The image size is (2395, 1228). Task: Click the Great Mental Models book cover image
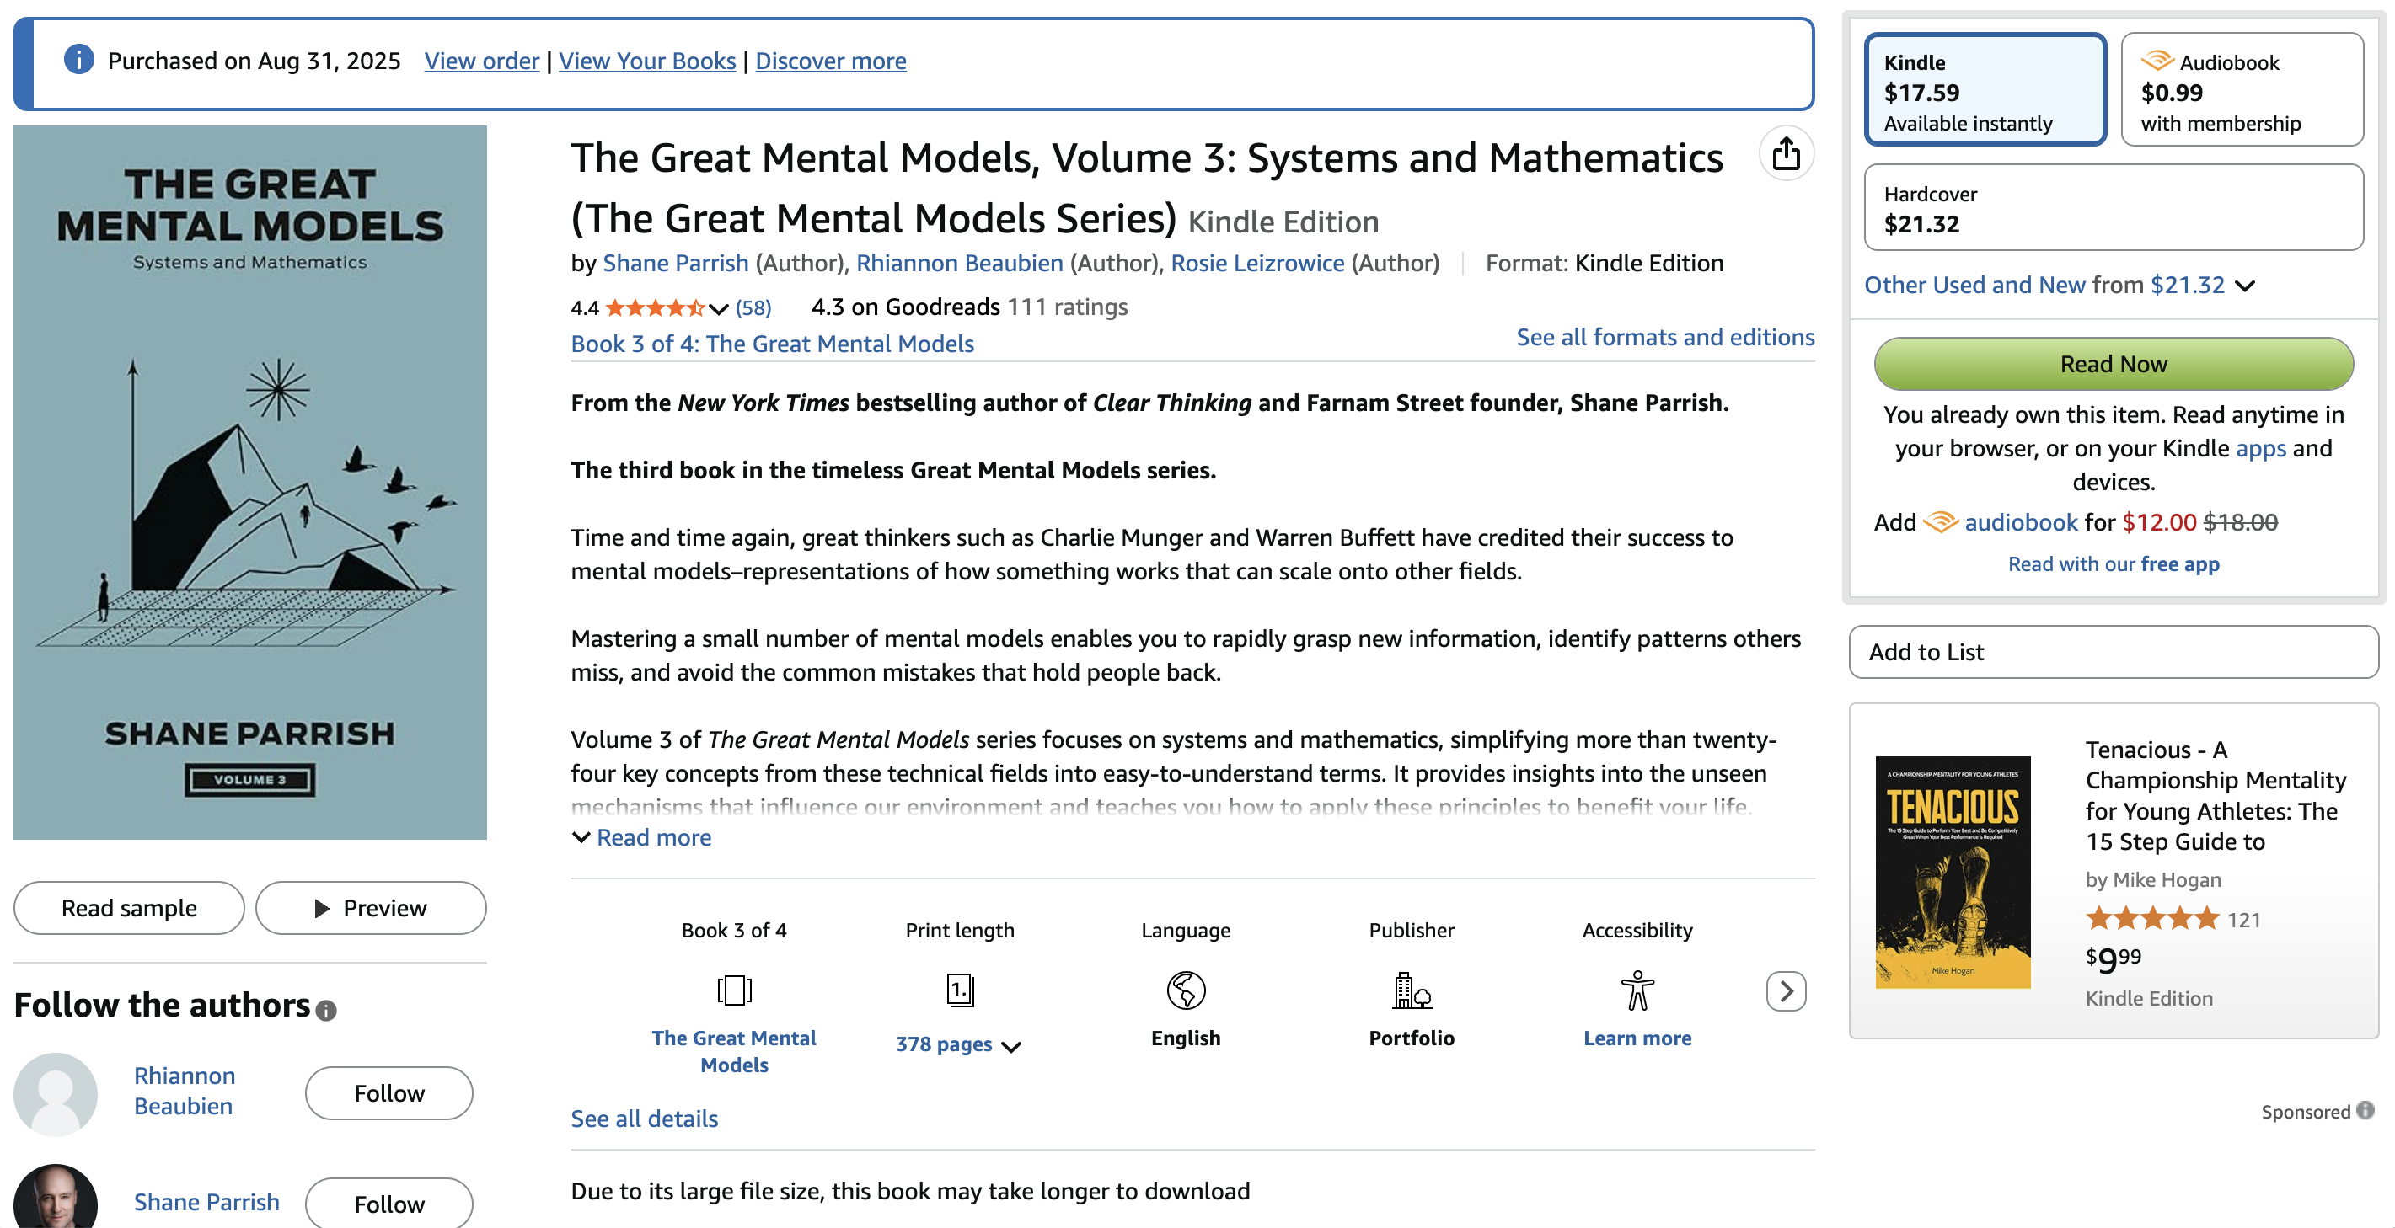tap(250, 482)
